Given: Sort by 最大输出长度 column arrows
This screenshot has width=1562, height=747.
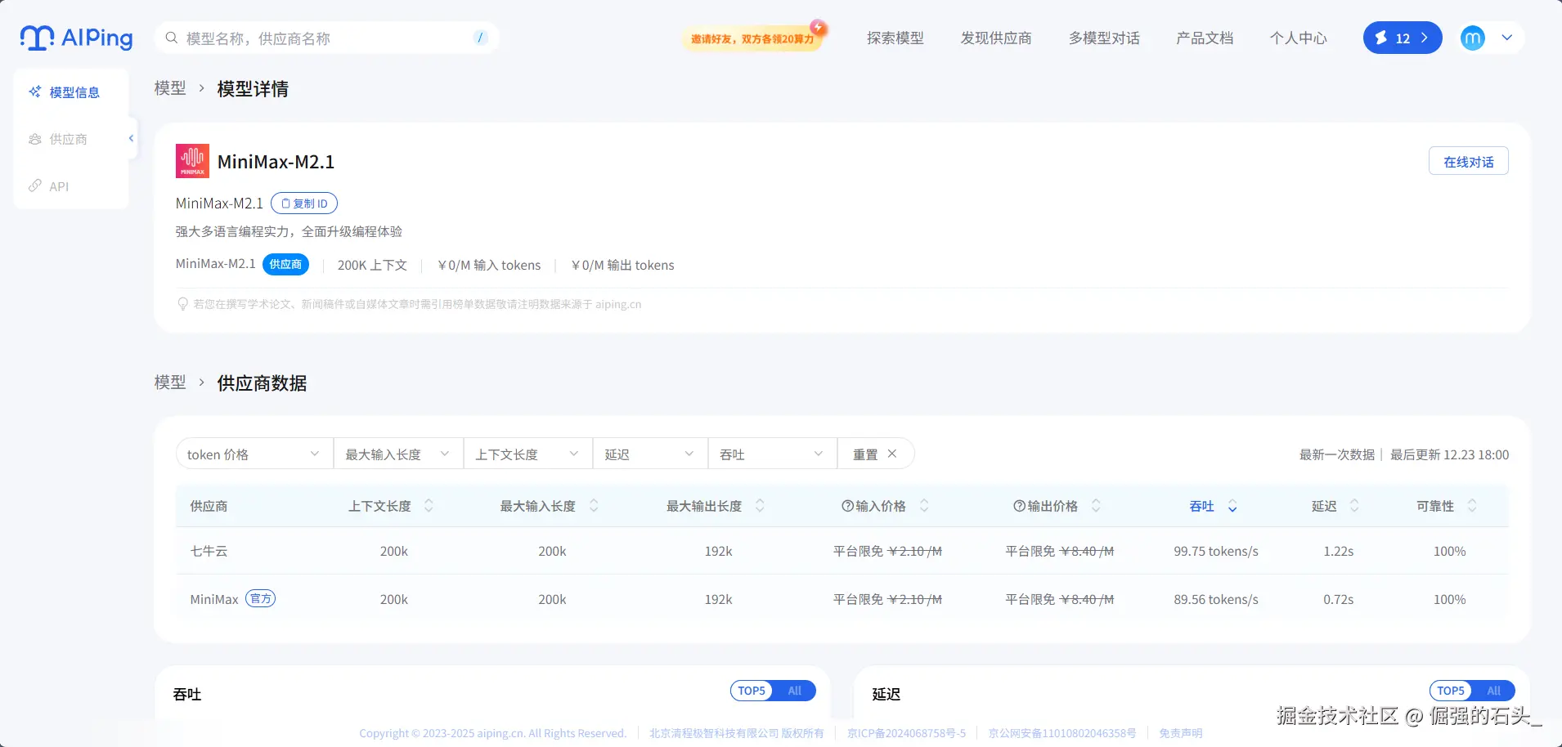Looking at the screenshot, I should 760,506.
